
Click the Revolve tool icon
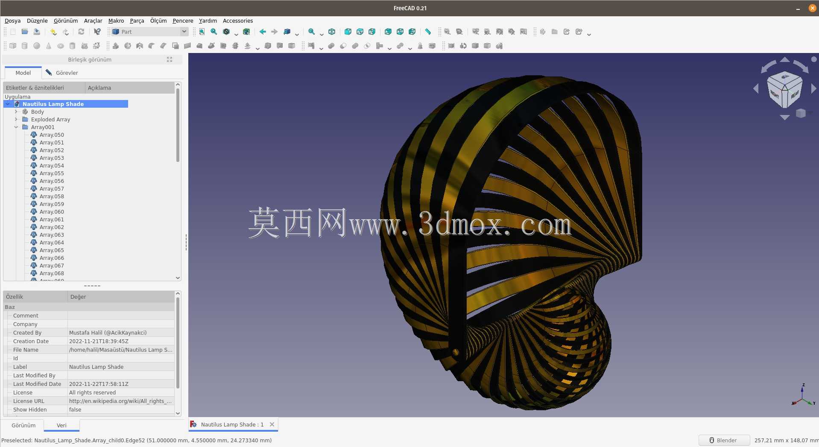click(x=128, y=46)
